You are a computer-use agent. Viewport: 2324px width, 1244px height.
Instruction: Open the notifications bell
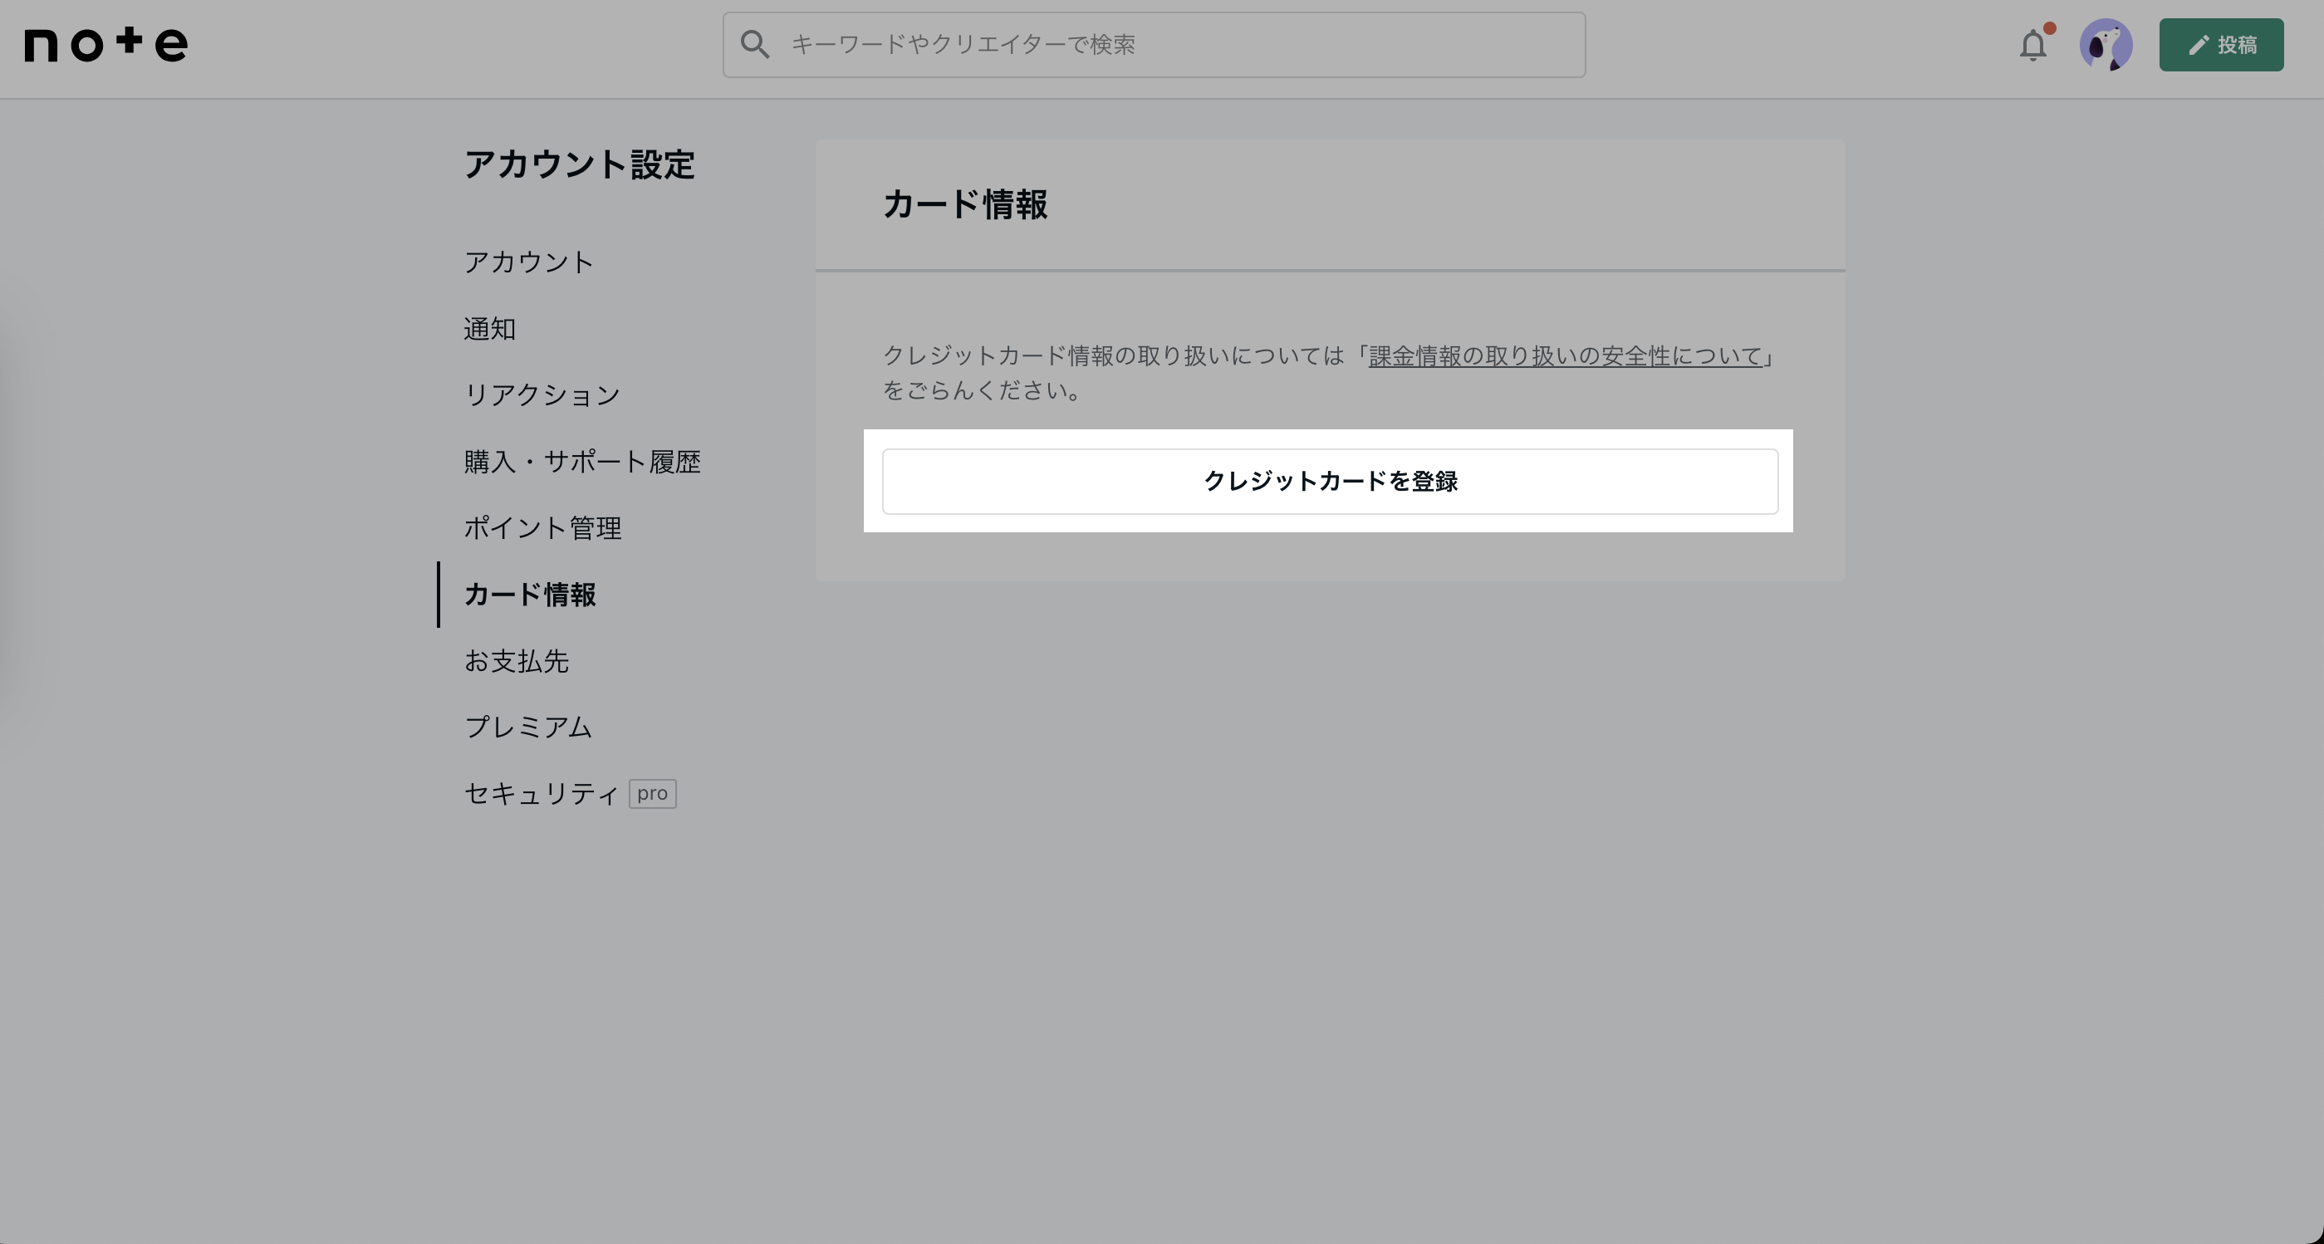click(x=2033, y=44)
